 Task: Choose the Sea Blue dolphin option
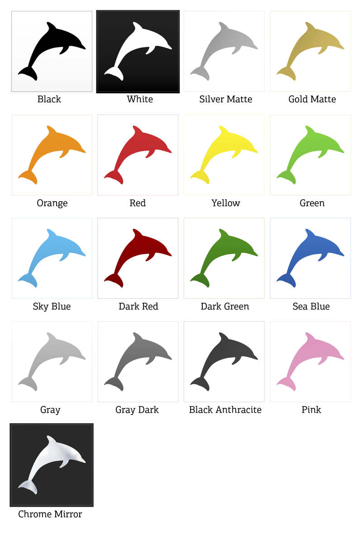(x=310, y=258)
